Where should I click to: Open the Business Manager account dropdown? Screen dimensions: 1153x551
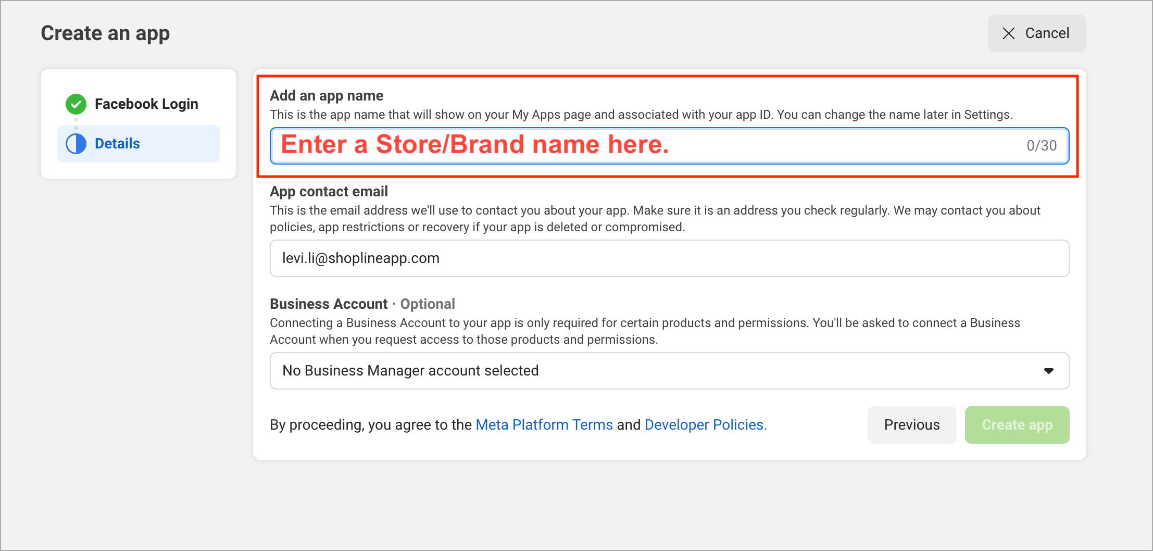[x=669, y=371]
